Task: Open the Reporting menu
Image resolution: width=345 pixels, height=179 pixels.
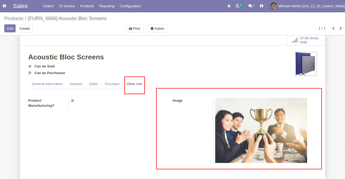Action: pos(107,6)
